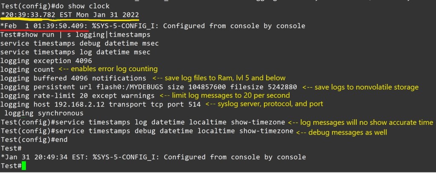436x173 pixels.
Task: Click the "logging count" config text
Action: (x=27, y=69)
